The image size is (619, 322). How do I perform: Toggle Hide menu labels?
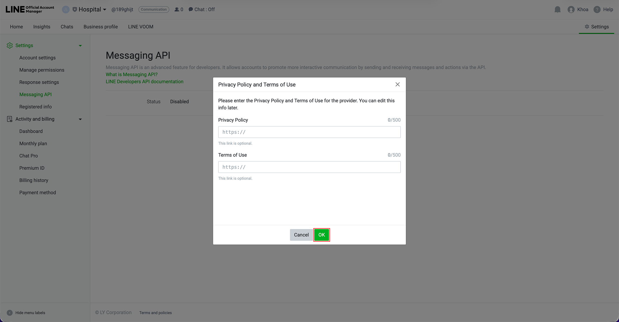(x=10, y=313)
